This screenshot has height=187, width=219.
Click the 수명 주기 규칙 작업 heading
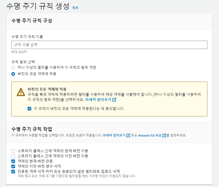pos(32,129)
